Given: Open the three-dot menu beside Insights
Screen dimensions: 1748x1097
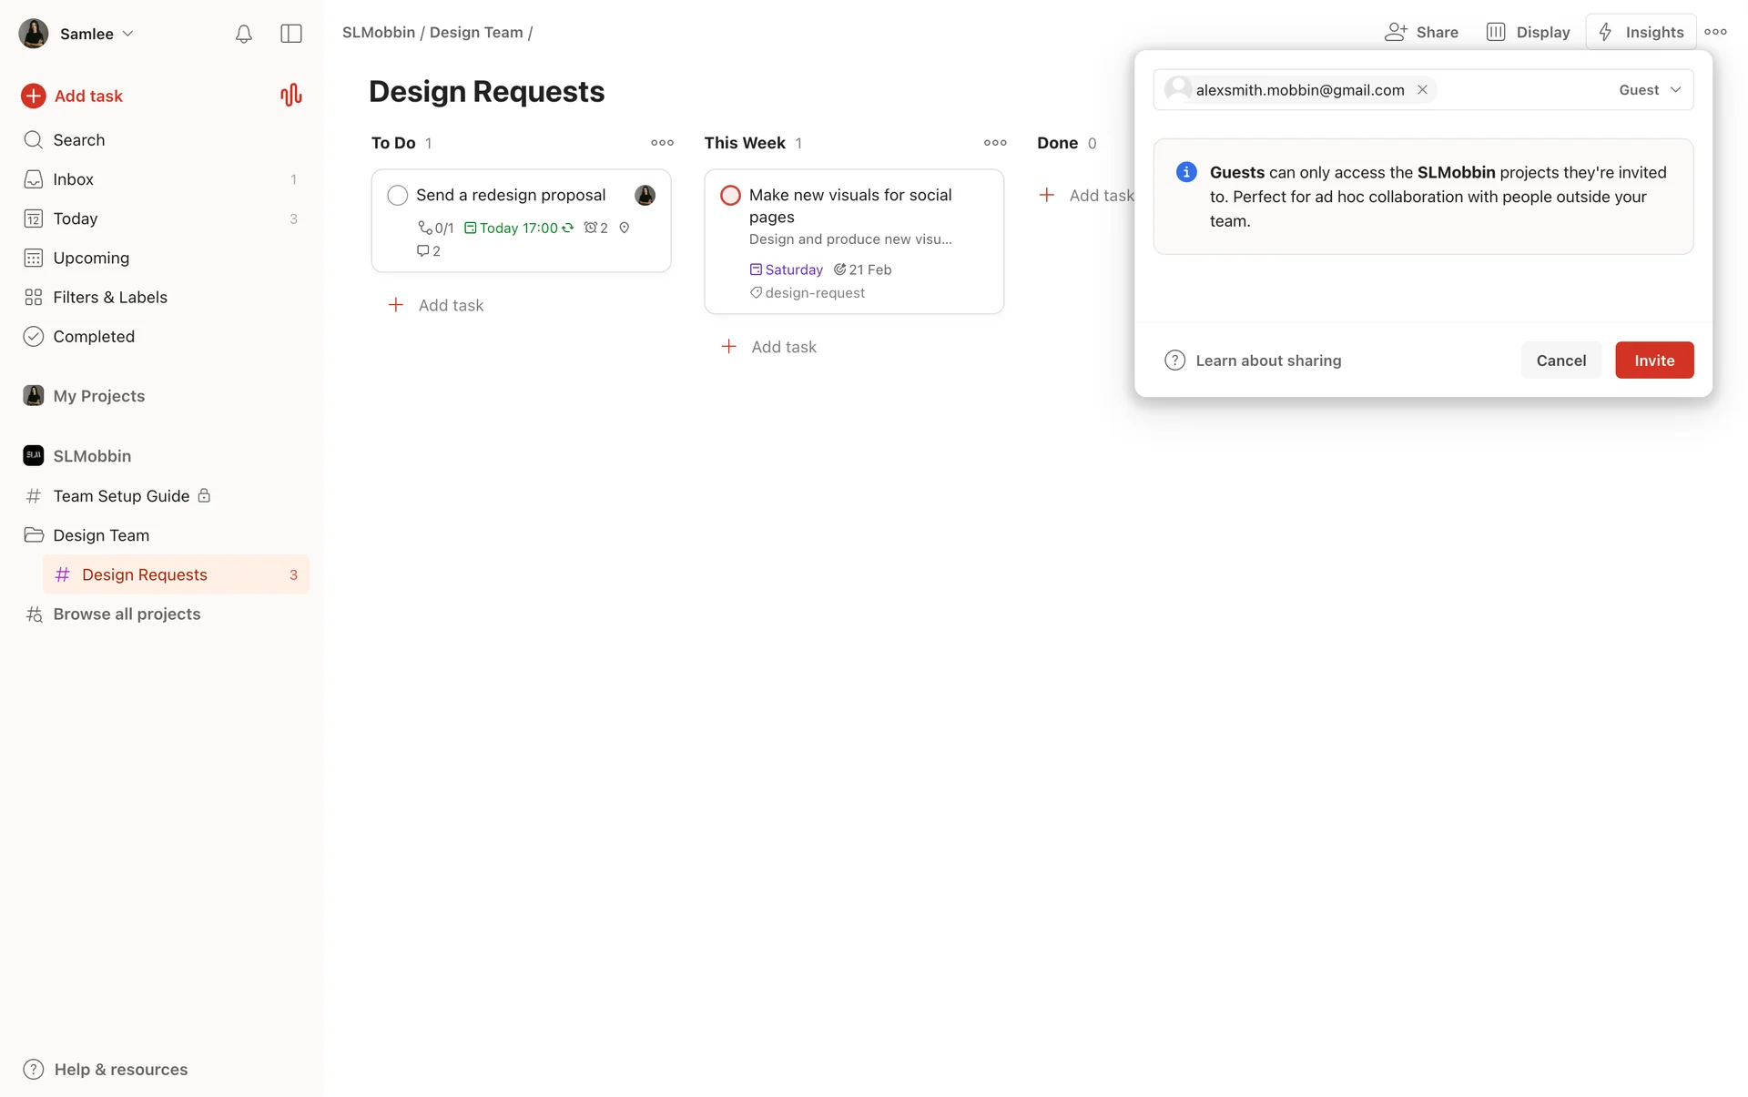Looking at the screenshot, I should point(1715,32).
